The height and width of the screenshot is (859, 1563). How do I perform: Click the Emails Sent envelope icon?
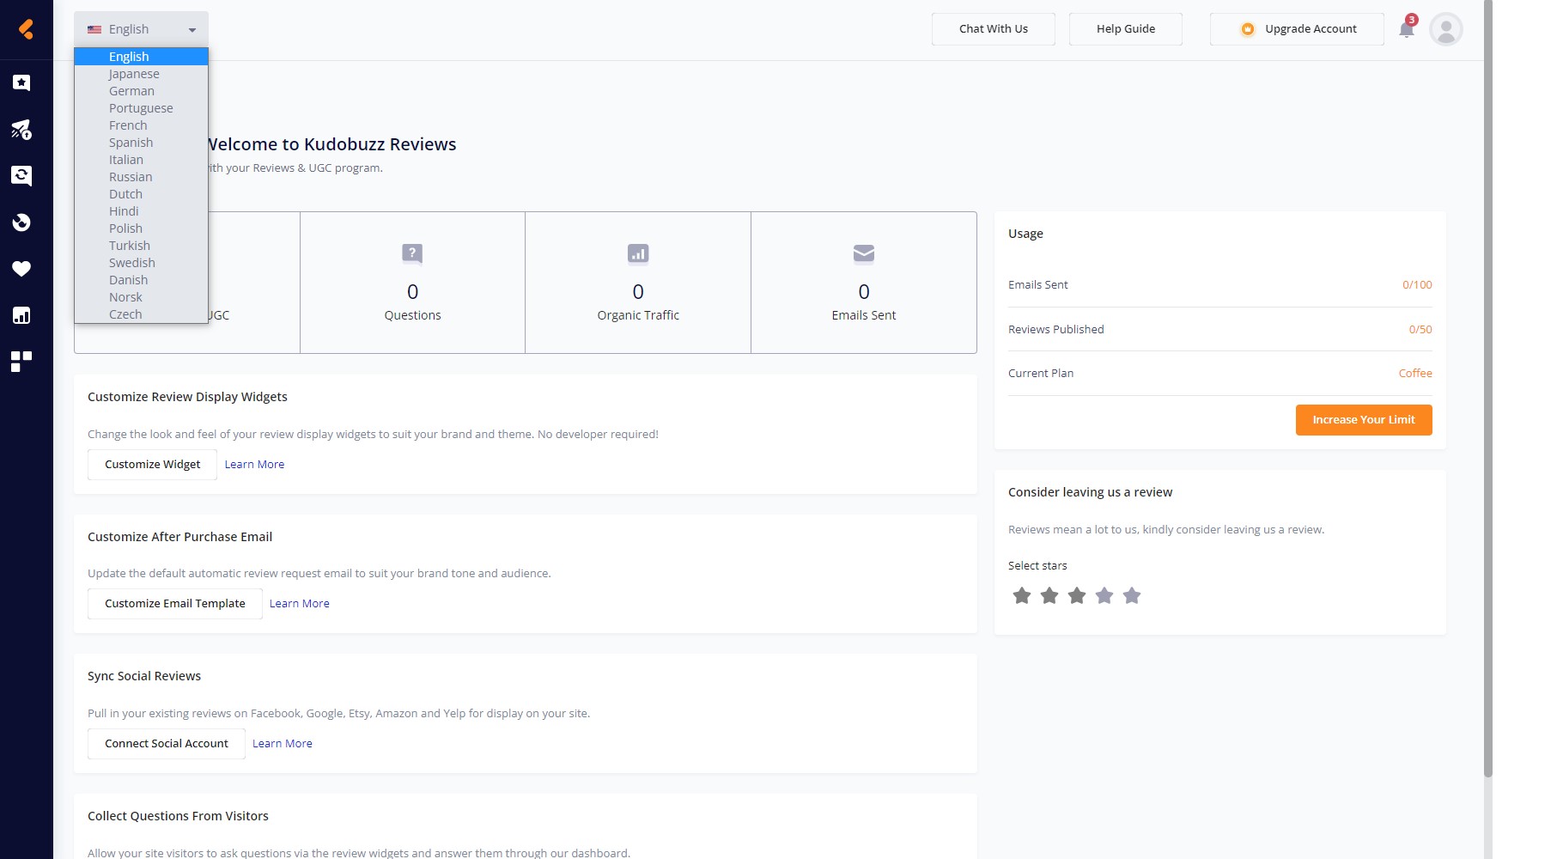864,253
